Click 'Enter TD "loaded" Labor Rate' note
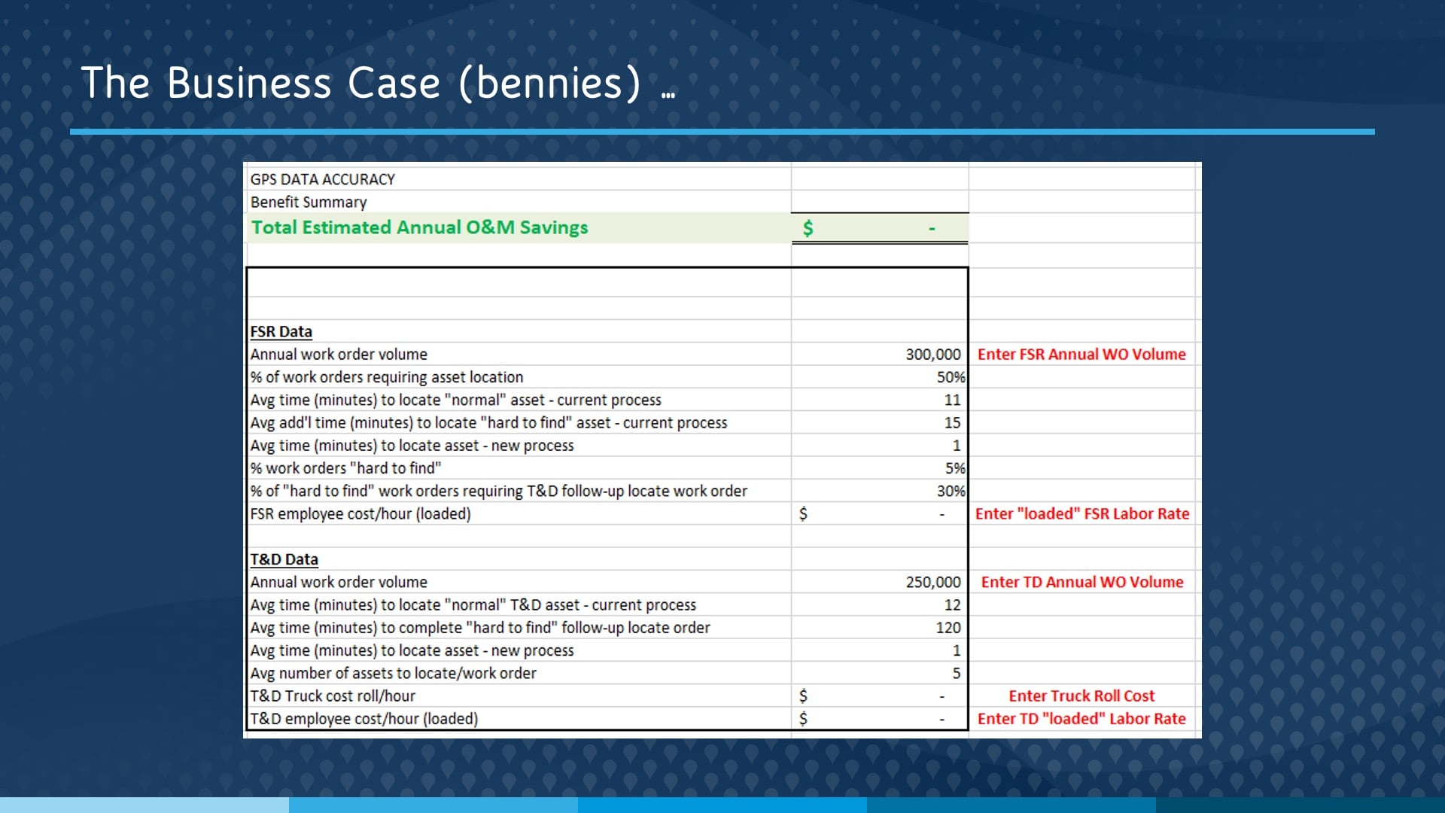This screenshot has height=813, width=1445. pyautogui.click(x=1081, y=718)
